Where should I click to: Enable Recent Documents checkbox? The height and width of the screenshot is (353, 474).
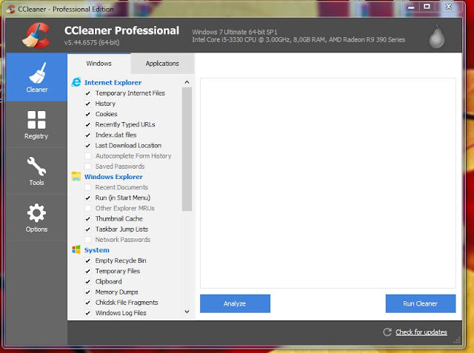pyautogui.click(x=87, y=187)
